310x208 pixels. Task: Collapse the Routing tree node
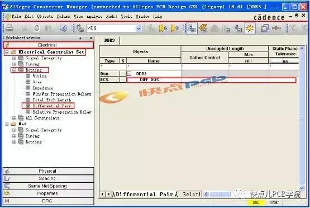tap(14, 70)
